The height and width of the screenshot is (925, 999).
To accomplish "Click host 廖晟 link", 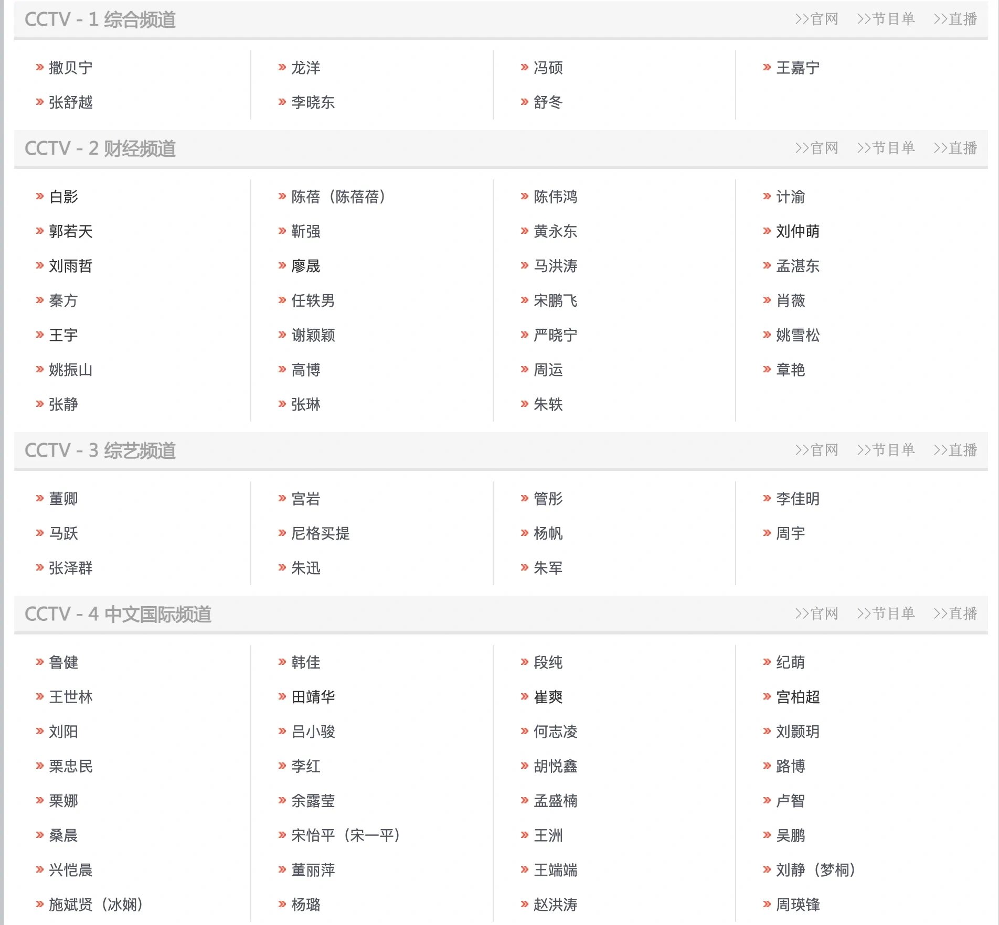I will click(x=306, y=266).
